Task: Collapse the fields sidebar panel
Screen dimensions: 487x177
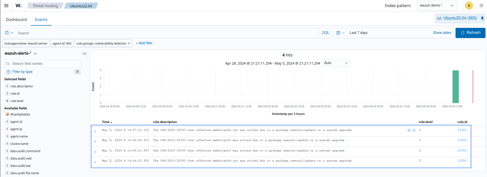Action: [x=85, y=53]
